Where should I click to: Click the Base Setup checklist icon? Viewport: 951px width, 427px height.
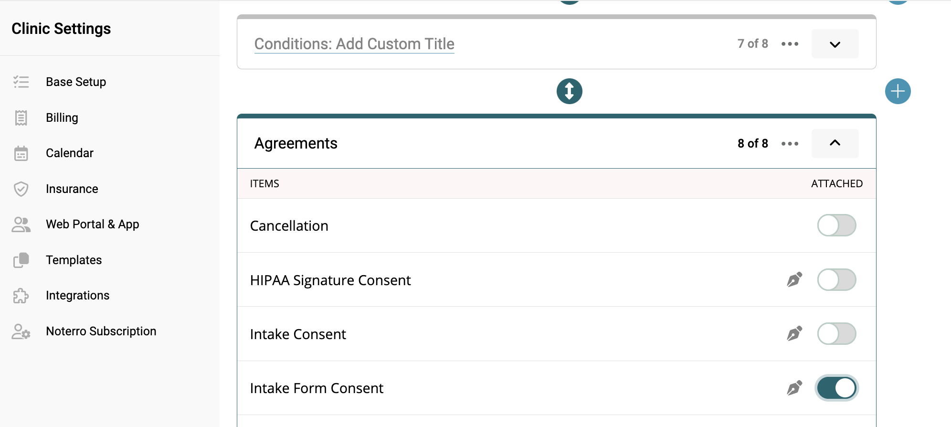pos(21,82)
